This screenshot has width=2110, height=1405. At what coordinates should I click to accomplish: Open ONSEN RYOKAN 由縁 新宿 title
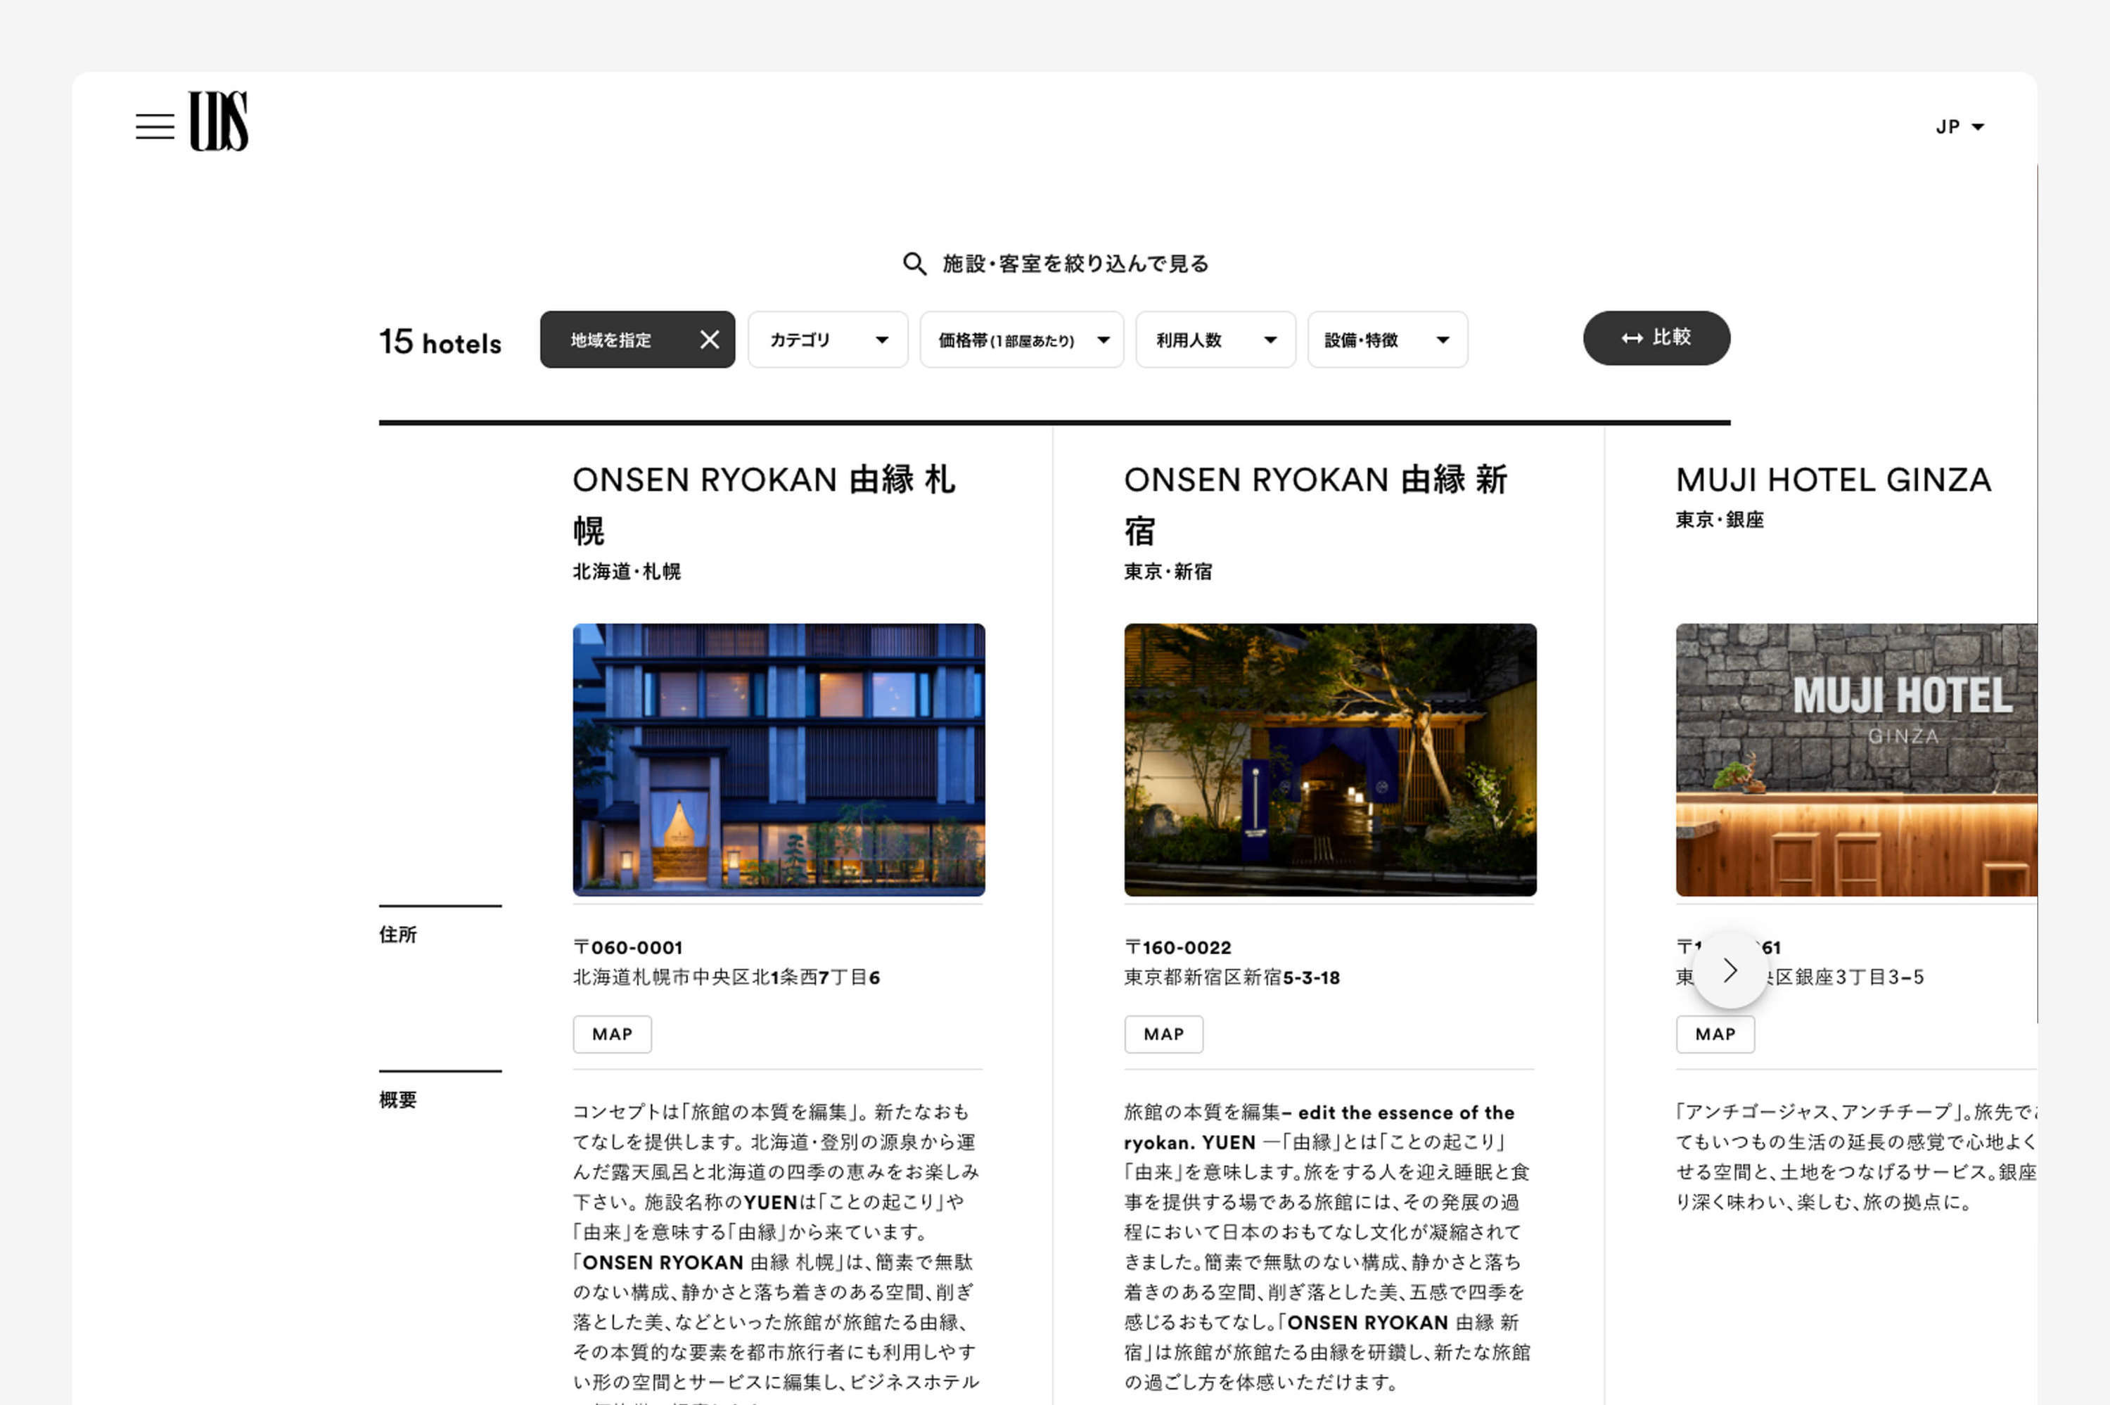pos(1316,504)
